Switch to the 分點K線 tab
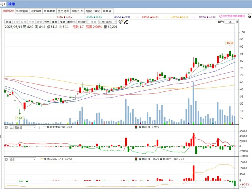 [36, 11]
